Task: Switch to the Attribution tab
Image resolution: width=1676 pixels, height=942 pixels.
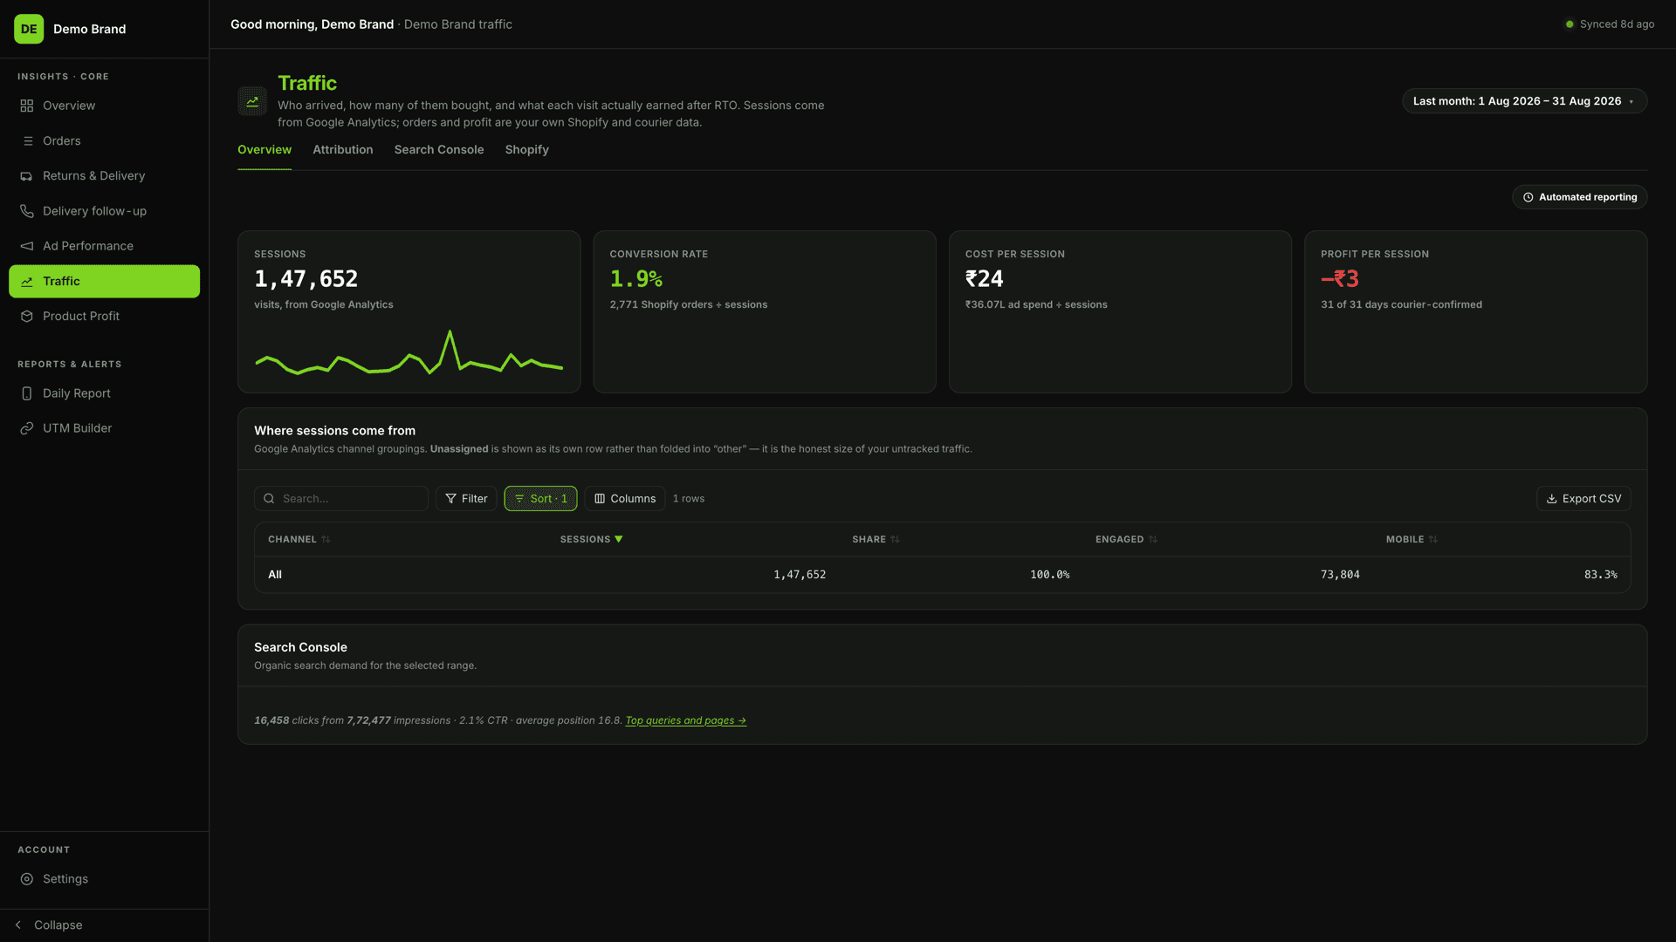Action: (342, 150)
